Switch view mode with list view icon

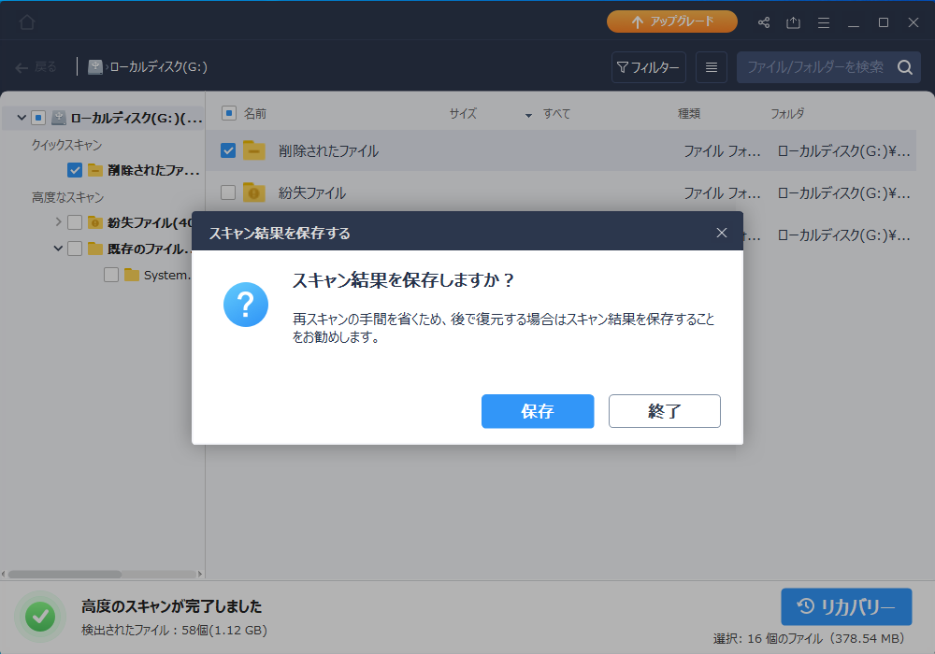pos(712,67)
